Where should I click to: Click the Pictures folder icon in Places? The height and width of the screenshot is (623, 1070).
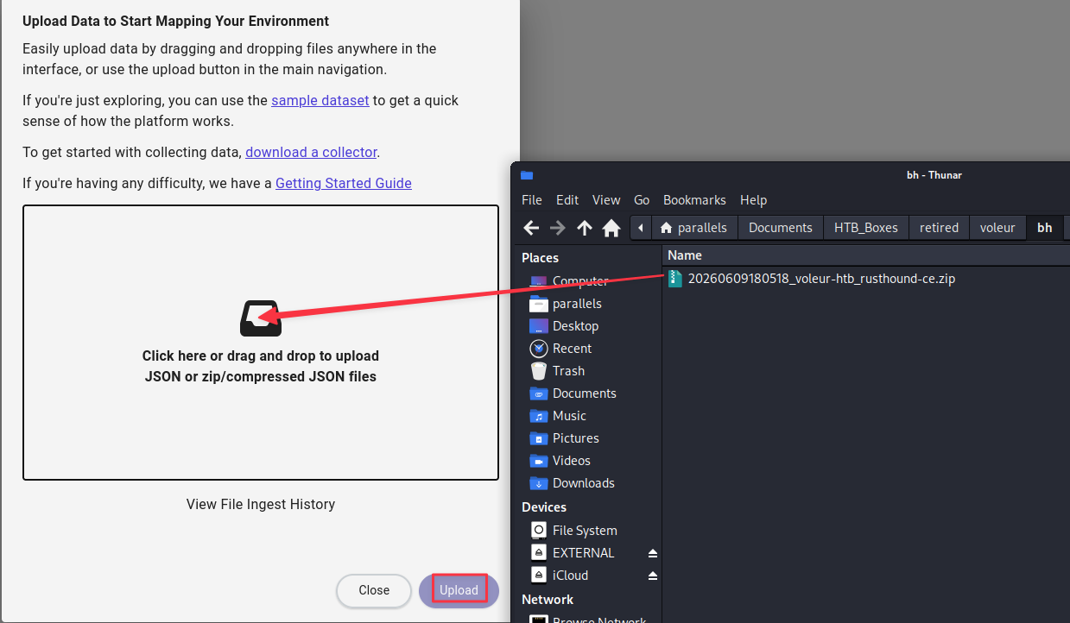[538, 438]
